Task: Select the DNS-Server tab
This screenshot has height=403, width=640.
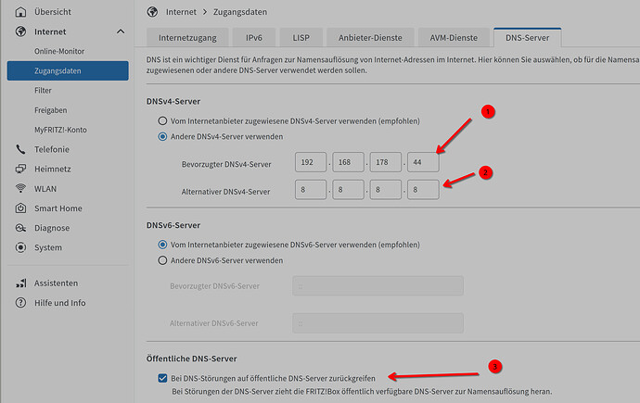Action: [528, 37]
